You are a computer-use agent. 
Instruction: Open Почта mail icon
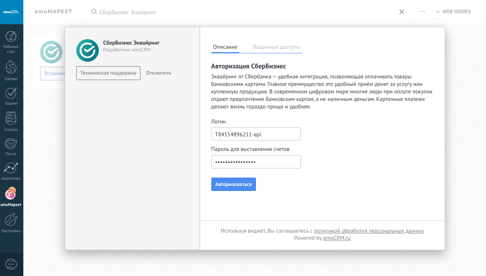[11, 144]
